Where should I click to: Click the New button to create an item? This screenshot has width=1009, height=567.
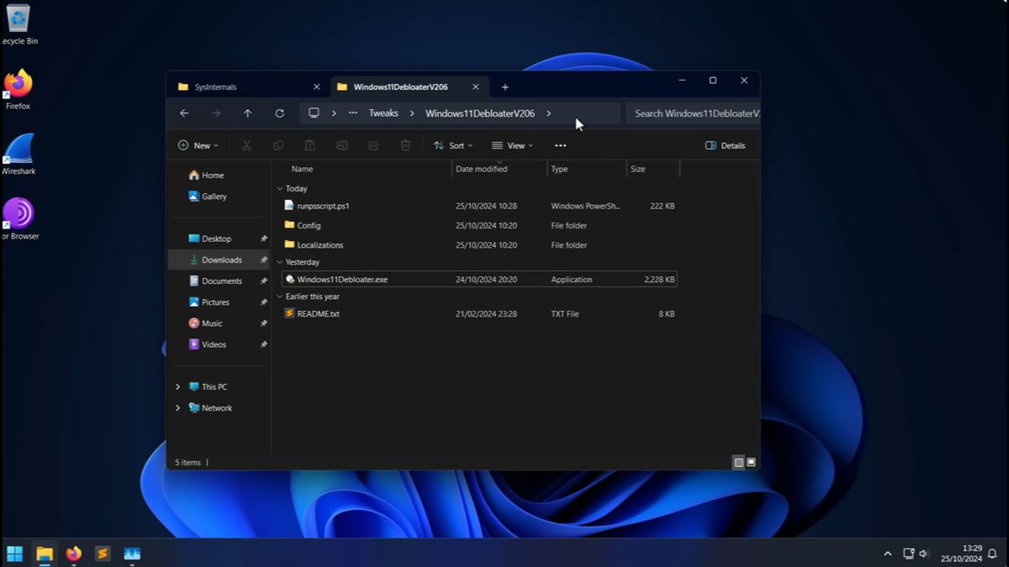[198, 145]
